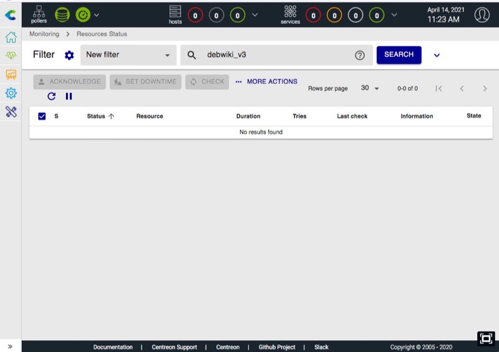Screen dimensions: 499x352
Task: Click the Monitoring breadcrumb
Action: pyautogui.click(x=44, y=34)
